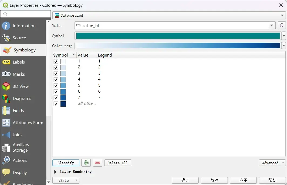Sort by the Symbol column header
The height and width of the screenshot is (185, 287).
coord(64,55)
